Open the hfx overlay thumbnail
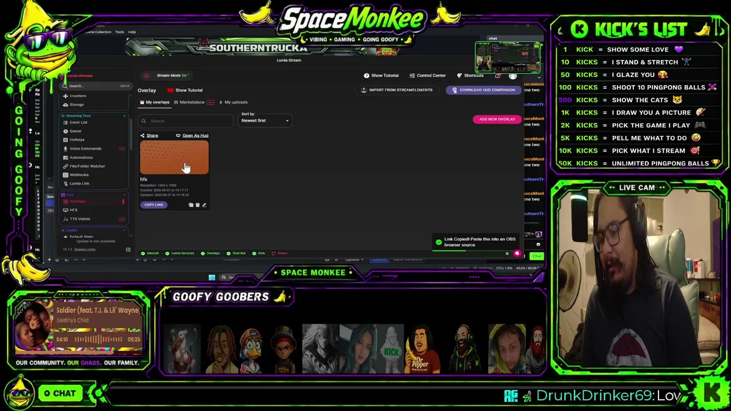Viewport: 731px width, 411px height. tap(174, 158)
